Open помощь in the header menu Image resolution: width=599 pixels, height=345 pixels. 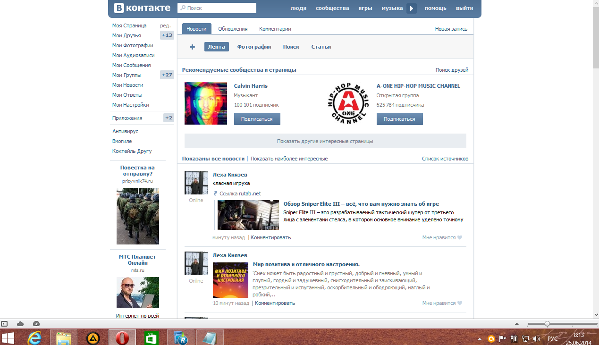(435, 8)
